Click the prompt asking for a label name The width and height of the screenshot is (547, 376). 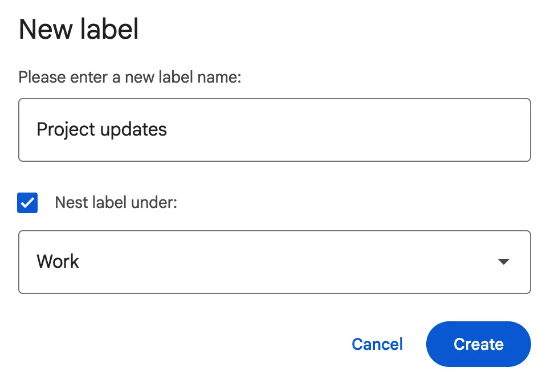tap(130, 77)
